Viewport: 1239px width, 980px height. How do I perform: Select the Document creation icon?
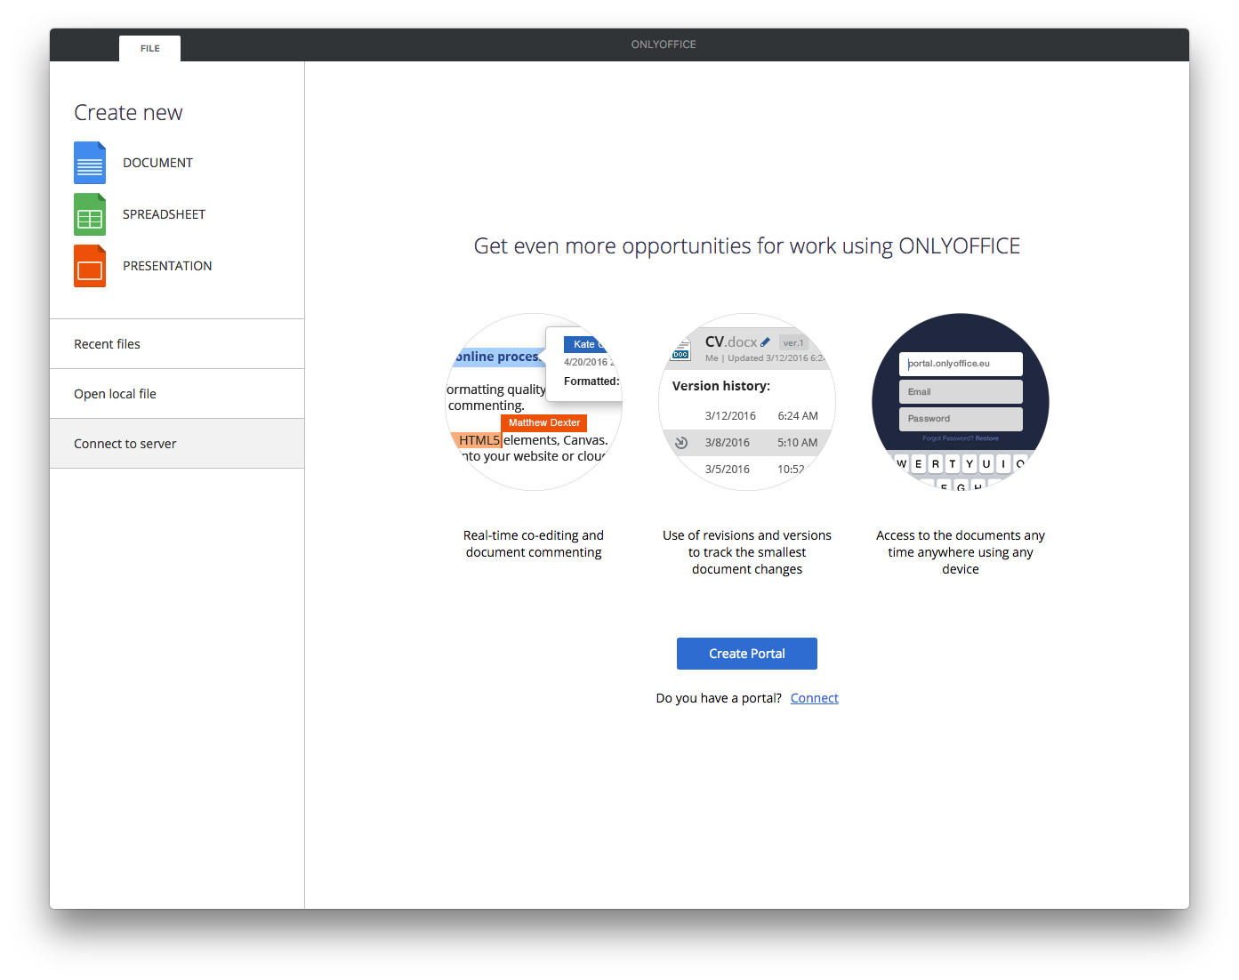point(89,163)
